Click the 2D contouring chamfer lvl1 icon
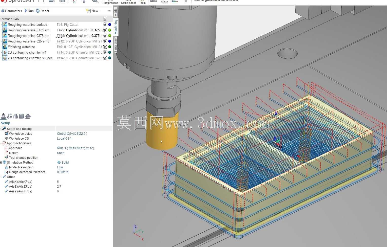This screenshot has width=387, height=247. (5, 52)
